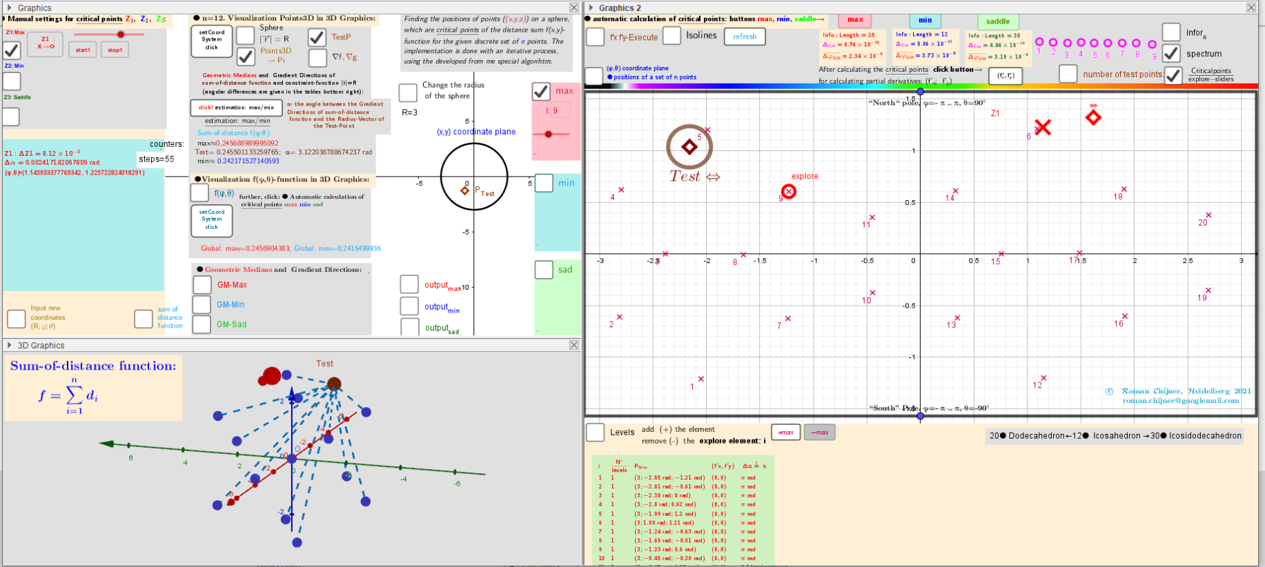
Task: Click the large red X at point 6
Action: 1043,127
